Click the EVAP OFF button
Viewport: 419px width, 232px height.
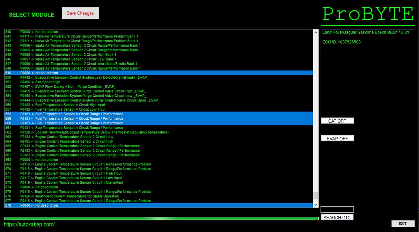tap(337, 138)
